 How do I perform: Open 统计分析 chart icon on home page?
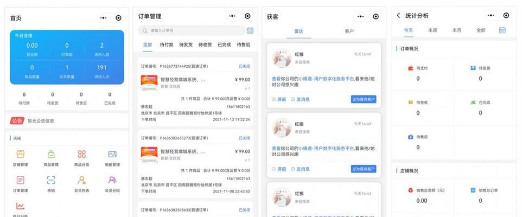click(x=20, y=206)
